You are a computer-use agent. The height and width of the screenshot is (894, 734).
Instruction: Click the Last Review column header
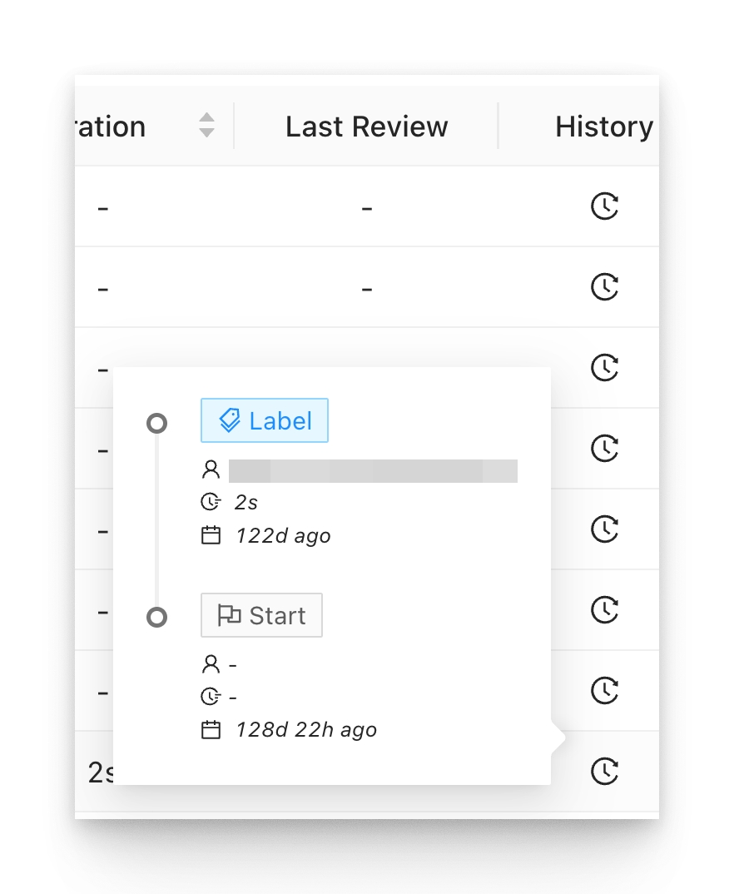[366, 127]
